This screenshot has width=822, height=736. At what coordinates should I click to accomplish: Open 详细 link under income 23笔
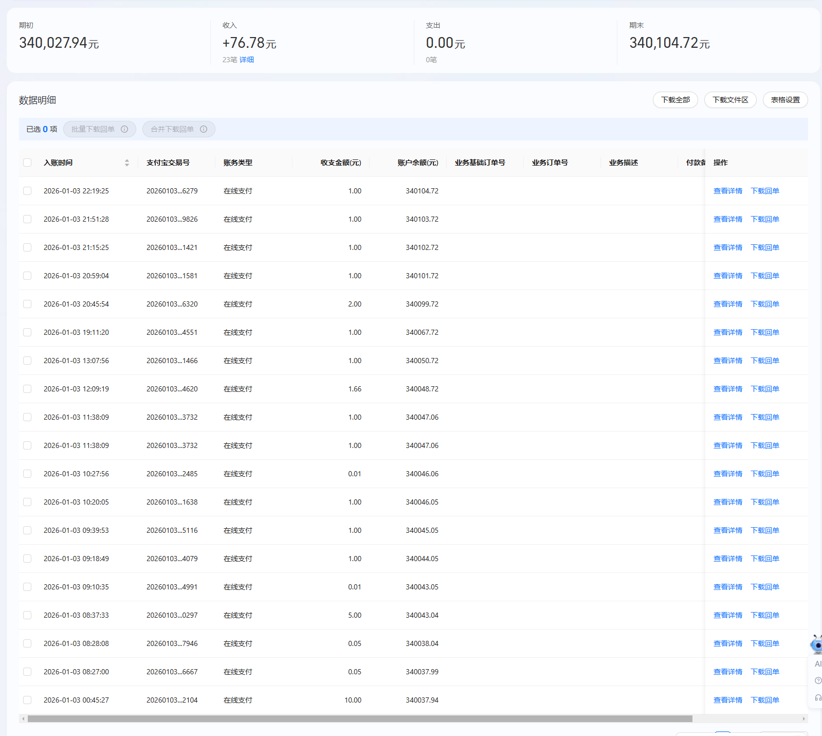coord(247,60)
